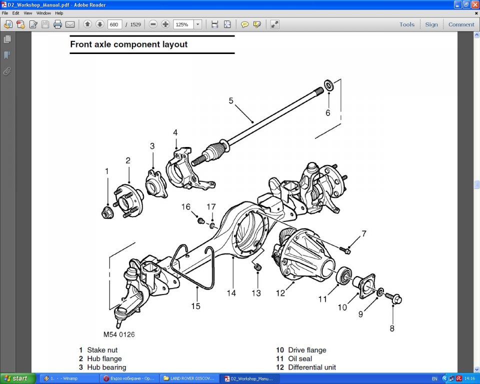Image resolution: width=480 pixels, height=384 pixels.
Task: Show attachments paperclip panel
Action: (7, 71)
